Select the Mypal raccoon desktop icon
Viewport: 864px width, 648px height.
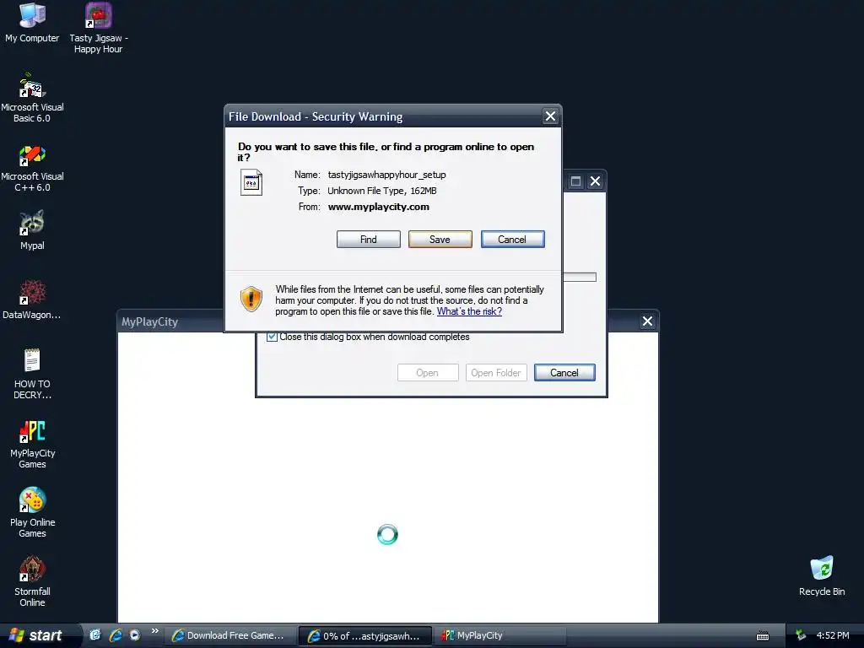click(32, 230)
